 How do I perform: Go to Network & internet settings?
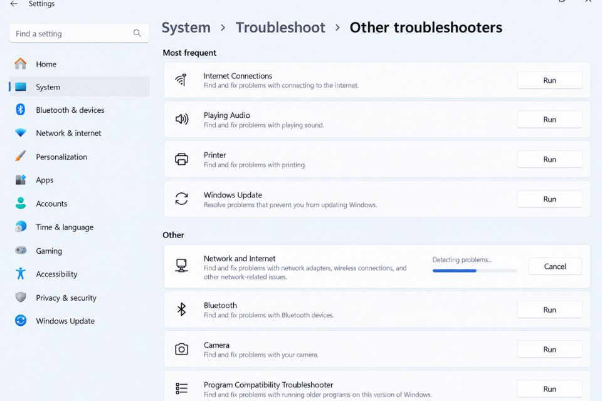tap(79, 133)
